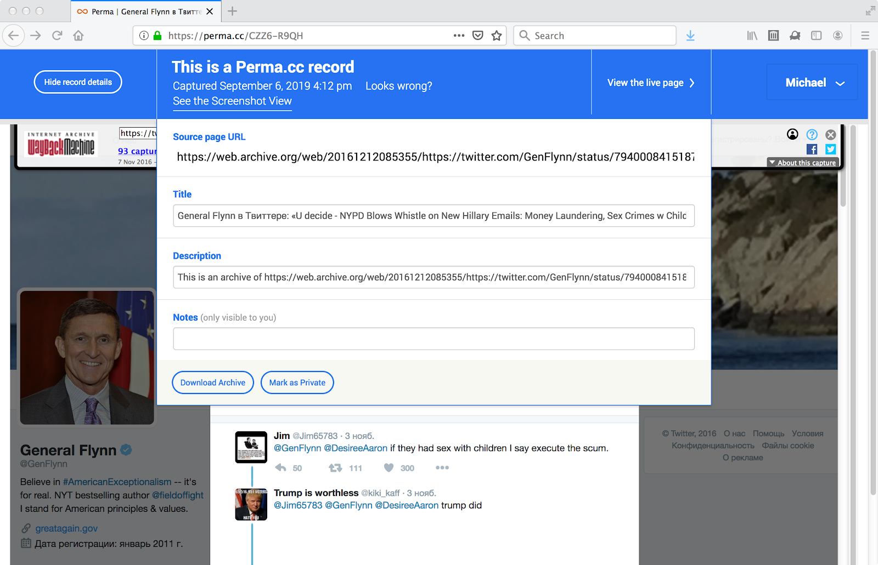Like Jim's tweet with the heart
This screenshot has width=878, height=565.
pyautogui.click(x=389, y=468)
